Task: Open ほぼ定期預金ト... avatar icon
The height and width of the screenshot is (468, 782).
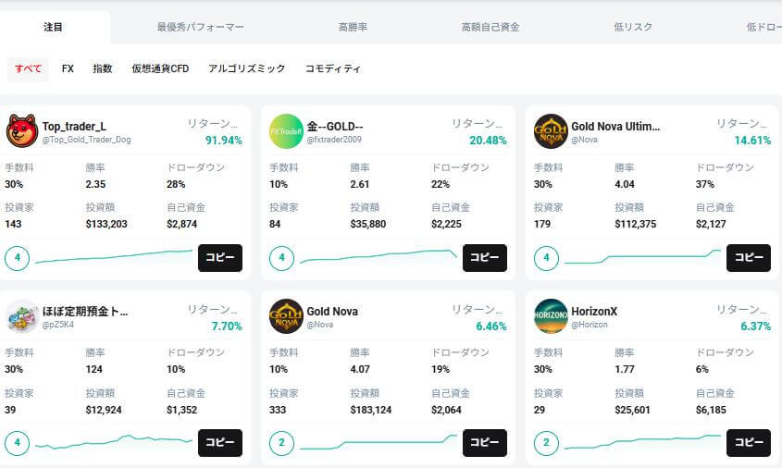Action: click(x=22, y=316)
